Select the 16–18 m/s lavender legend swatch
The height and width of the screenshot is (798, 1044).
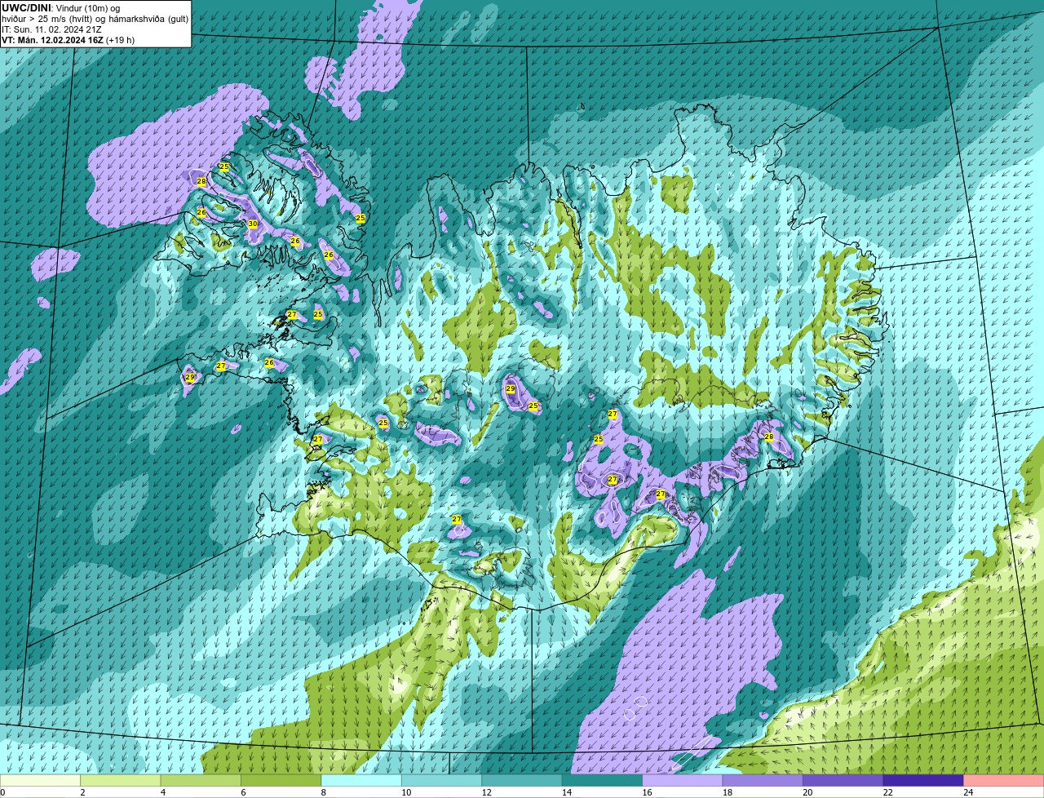pyautogui.click(x=683, y=780)
